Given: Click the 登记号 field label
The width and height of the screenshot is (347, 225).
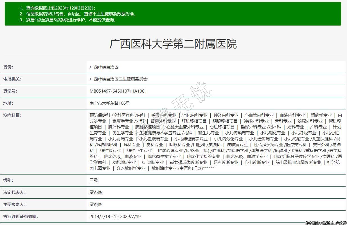Looking at the screenshot, I should 10,91.
